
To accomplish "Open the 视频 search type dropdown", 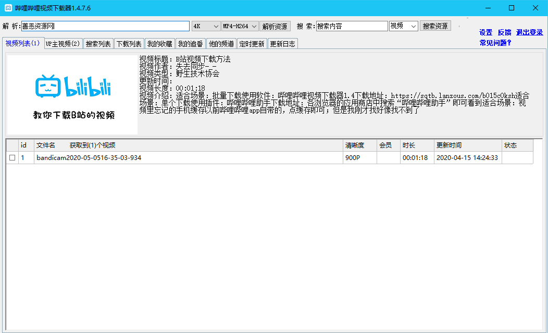I will [x=403, y=25].
